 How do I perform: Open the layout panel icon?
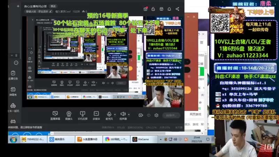coord(161,9)
